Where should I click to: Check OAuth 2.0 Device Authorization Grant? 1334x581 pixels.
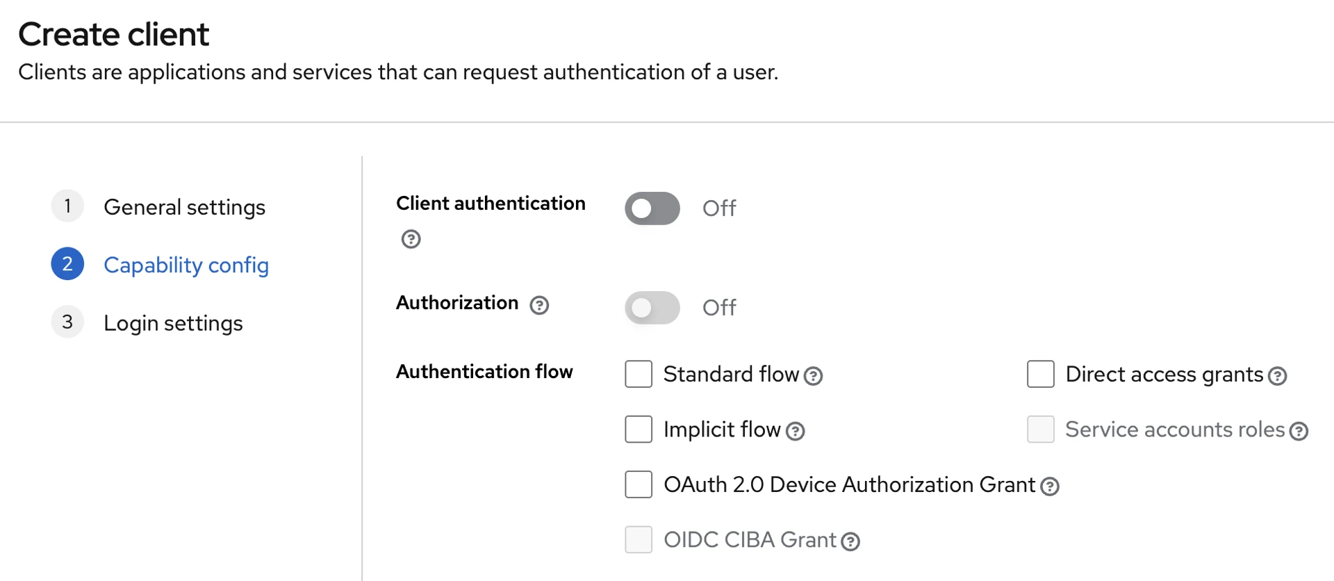[639, 484]
